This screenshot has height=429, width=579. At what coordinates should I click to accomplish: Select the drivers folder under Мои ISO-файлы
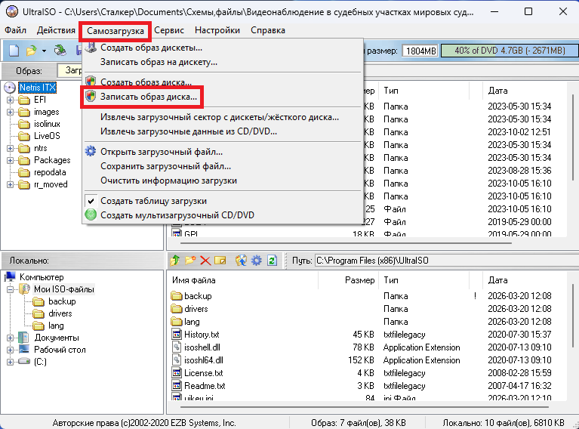pos(60,313)
